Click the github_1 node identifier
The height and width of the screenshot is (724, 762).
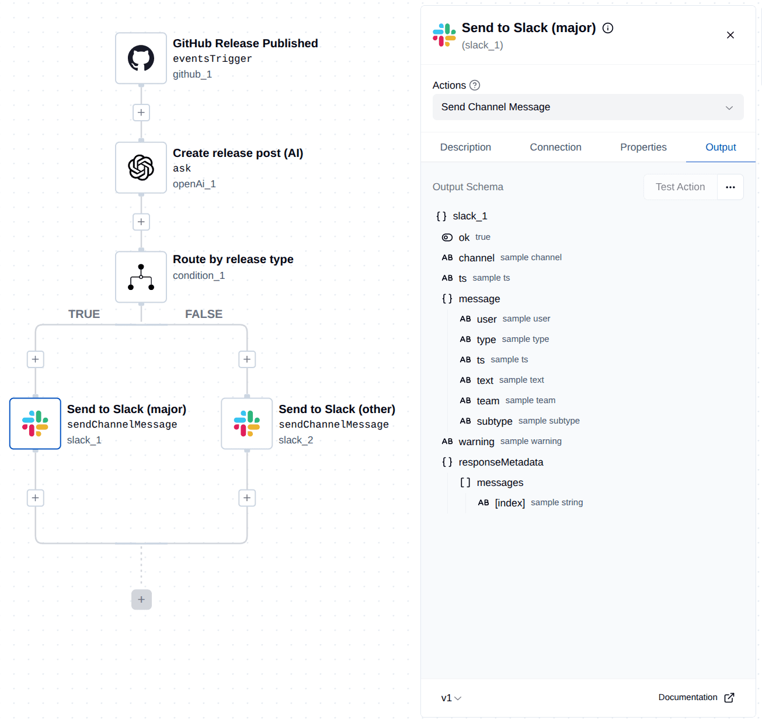coord(192,75)
